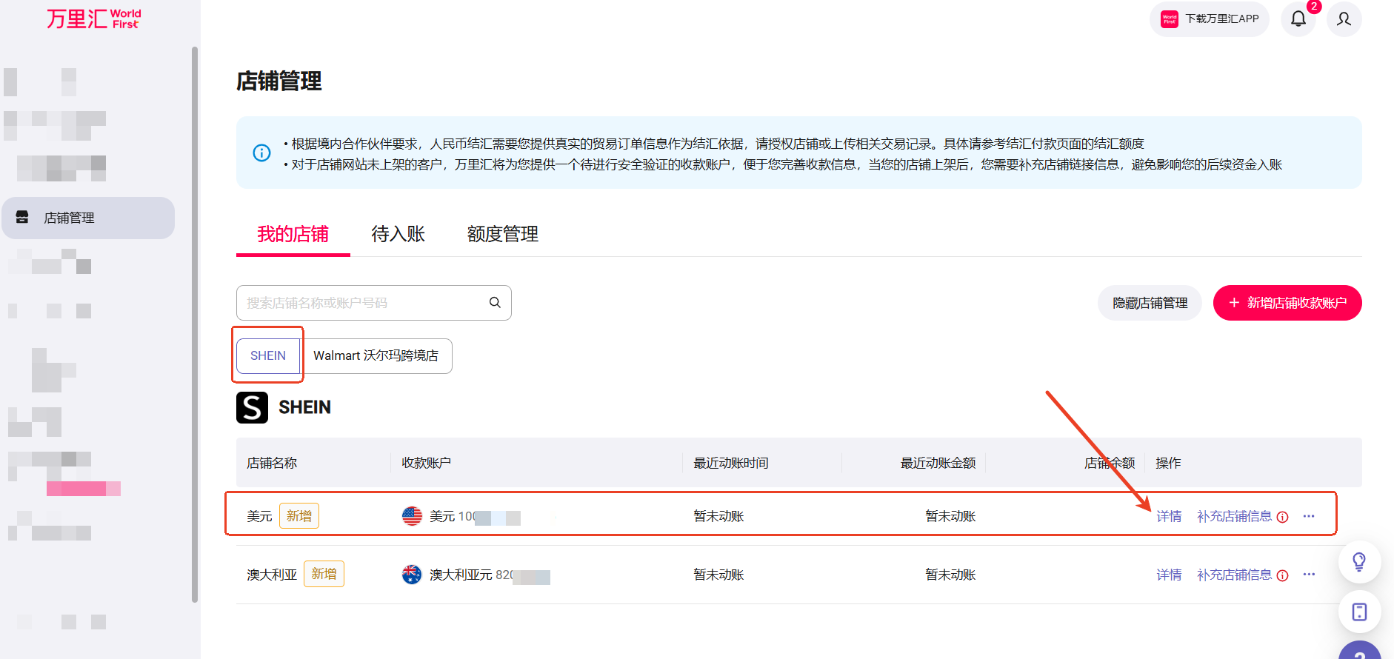Click the info icon in USD row
This screenshot has width=1394, height=659.
tap(1283, 517)
